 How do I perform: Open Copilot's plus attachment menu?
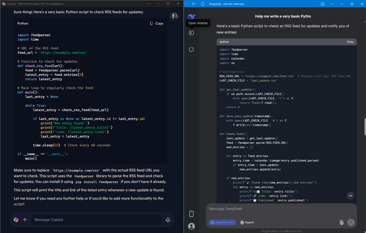point(25,220)
